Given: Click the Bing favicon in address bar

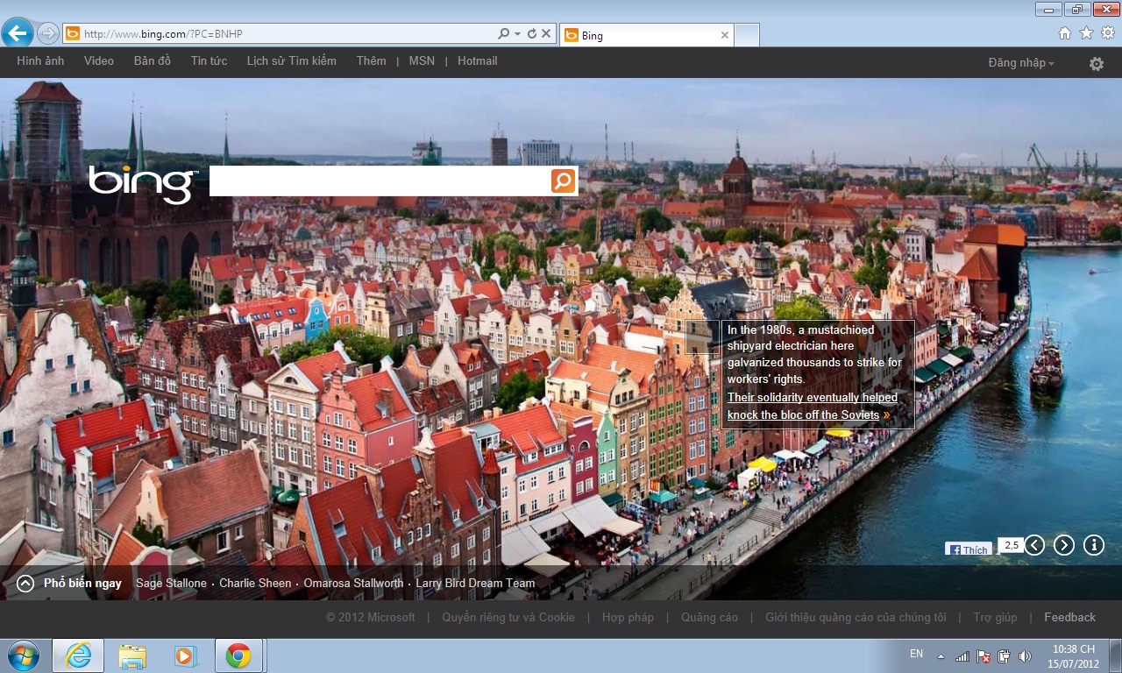Looking at the screenshot, I should coord(73,34).
